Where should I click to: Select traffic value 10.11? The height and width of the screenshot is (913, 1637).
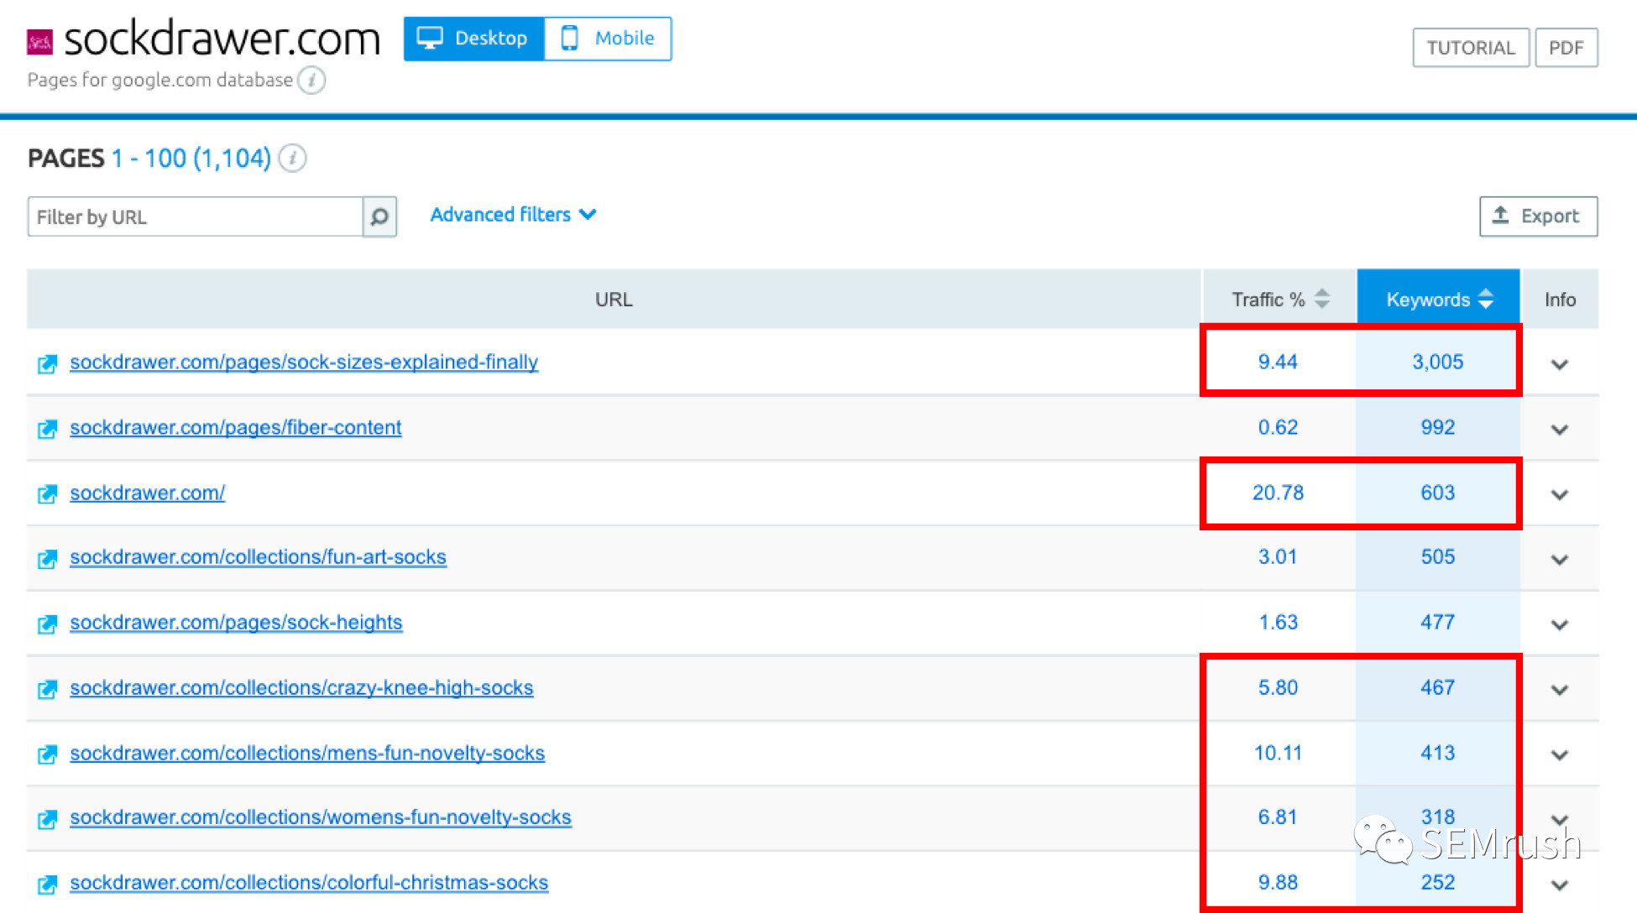1278,754
